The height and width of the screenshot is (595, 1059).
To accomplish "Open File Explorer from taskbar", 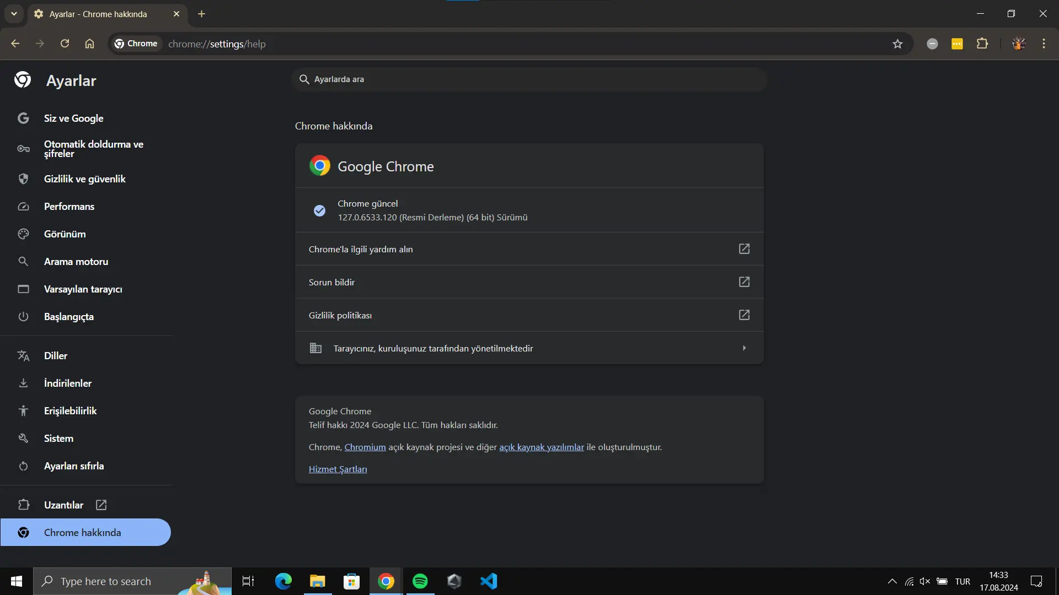I will click(318, 581).
